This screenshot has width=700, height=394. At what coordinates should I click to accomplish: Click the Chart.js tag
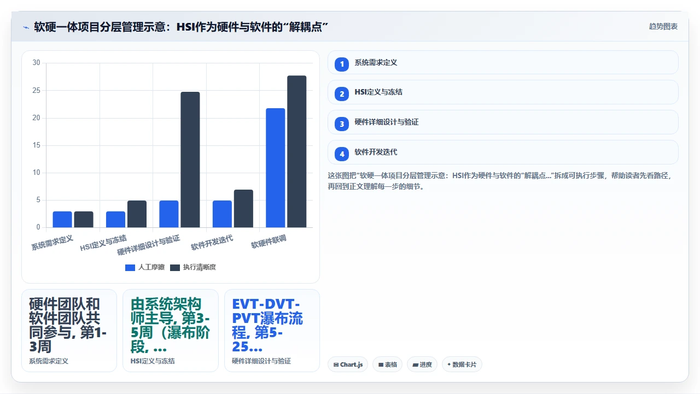[348, 364]
